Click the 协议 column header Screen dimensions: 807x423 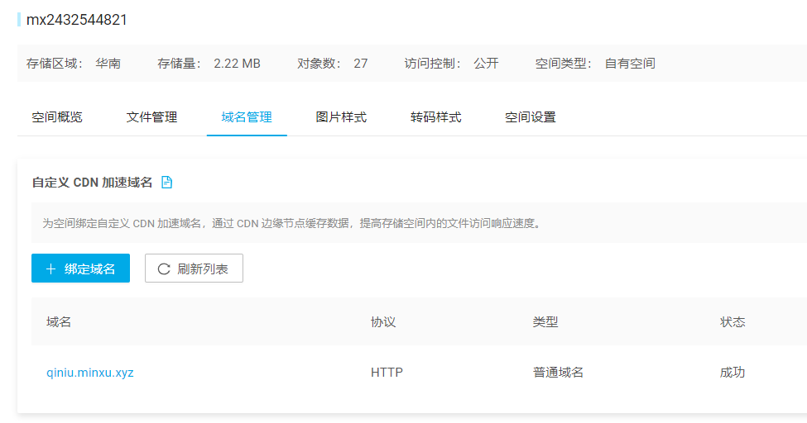click(x=383, y=322)
